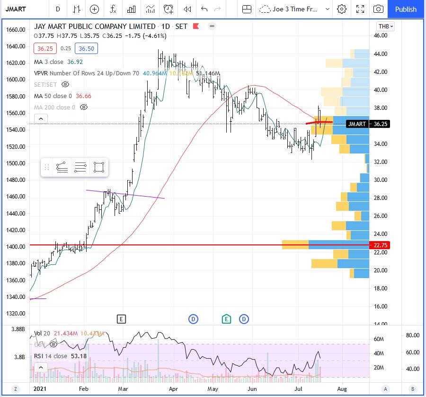Publish the chart idea
The height and width of the screenshot is (397, 426).
pos(406,9)
